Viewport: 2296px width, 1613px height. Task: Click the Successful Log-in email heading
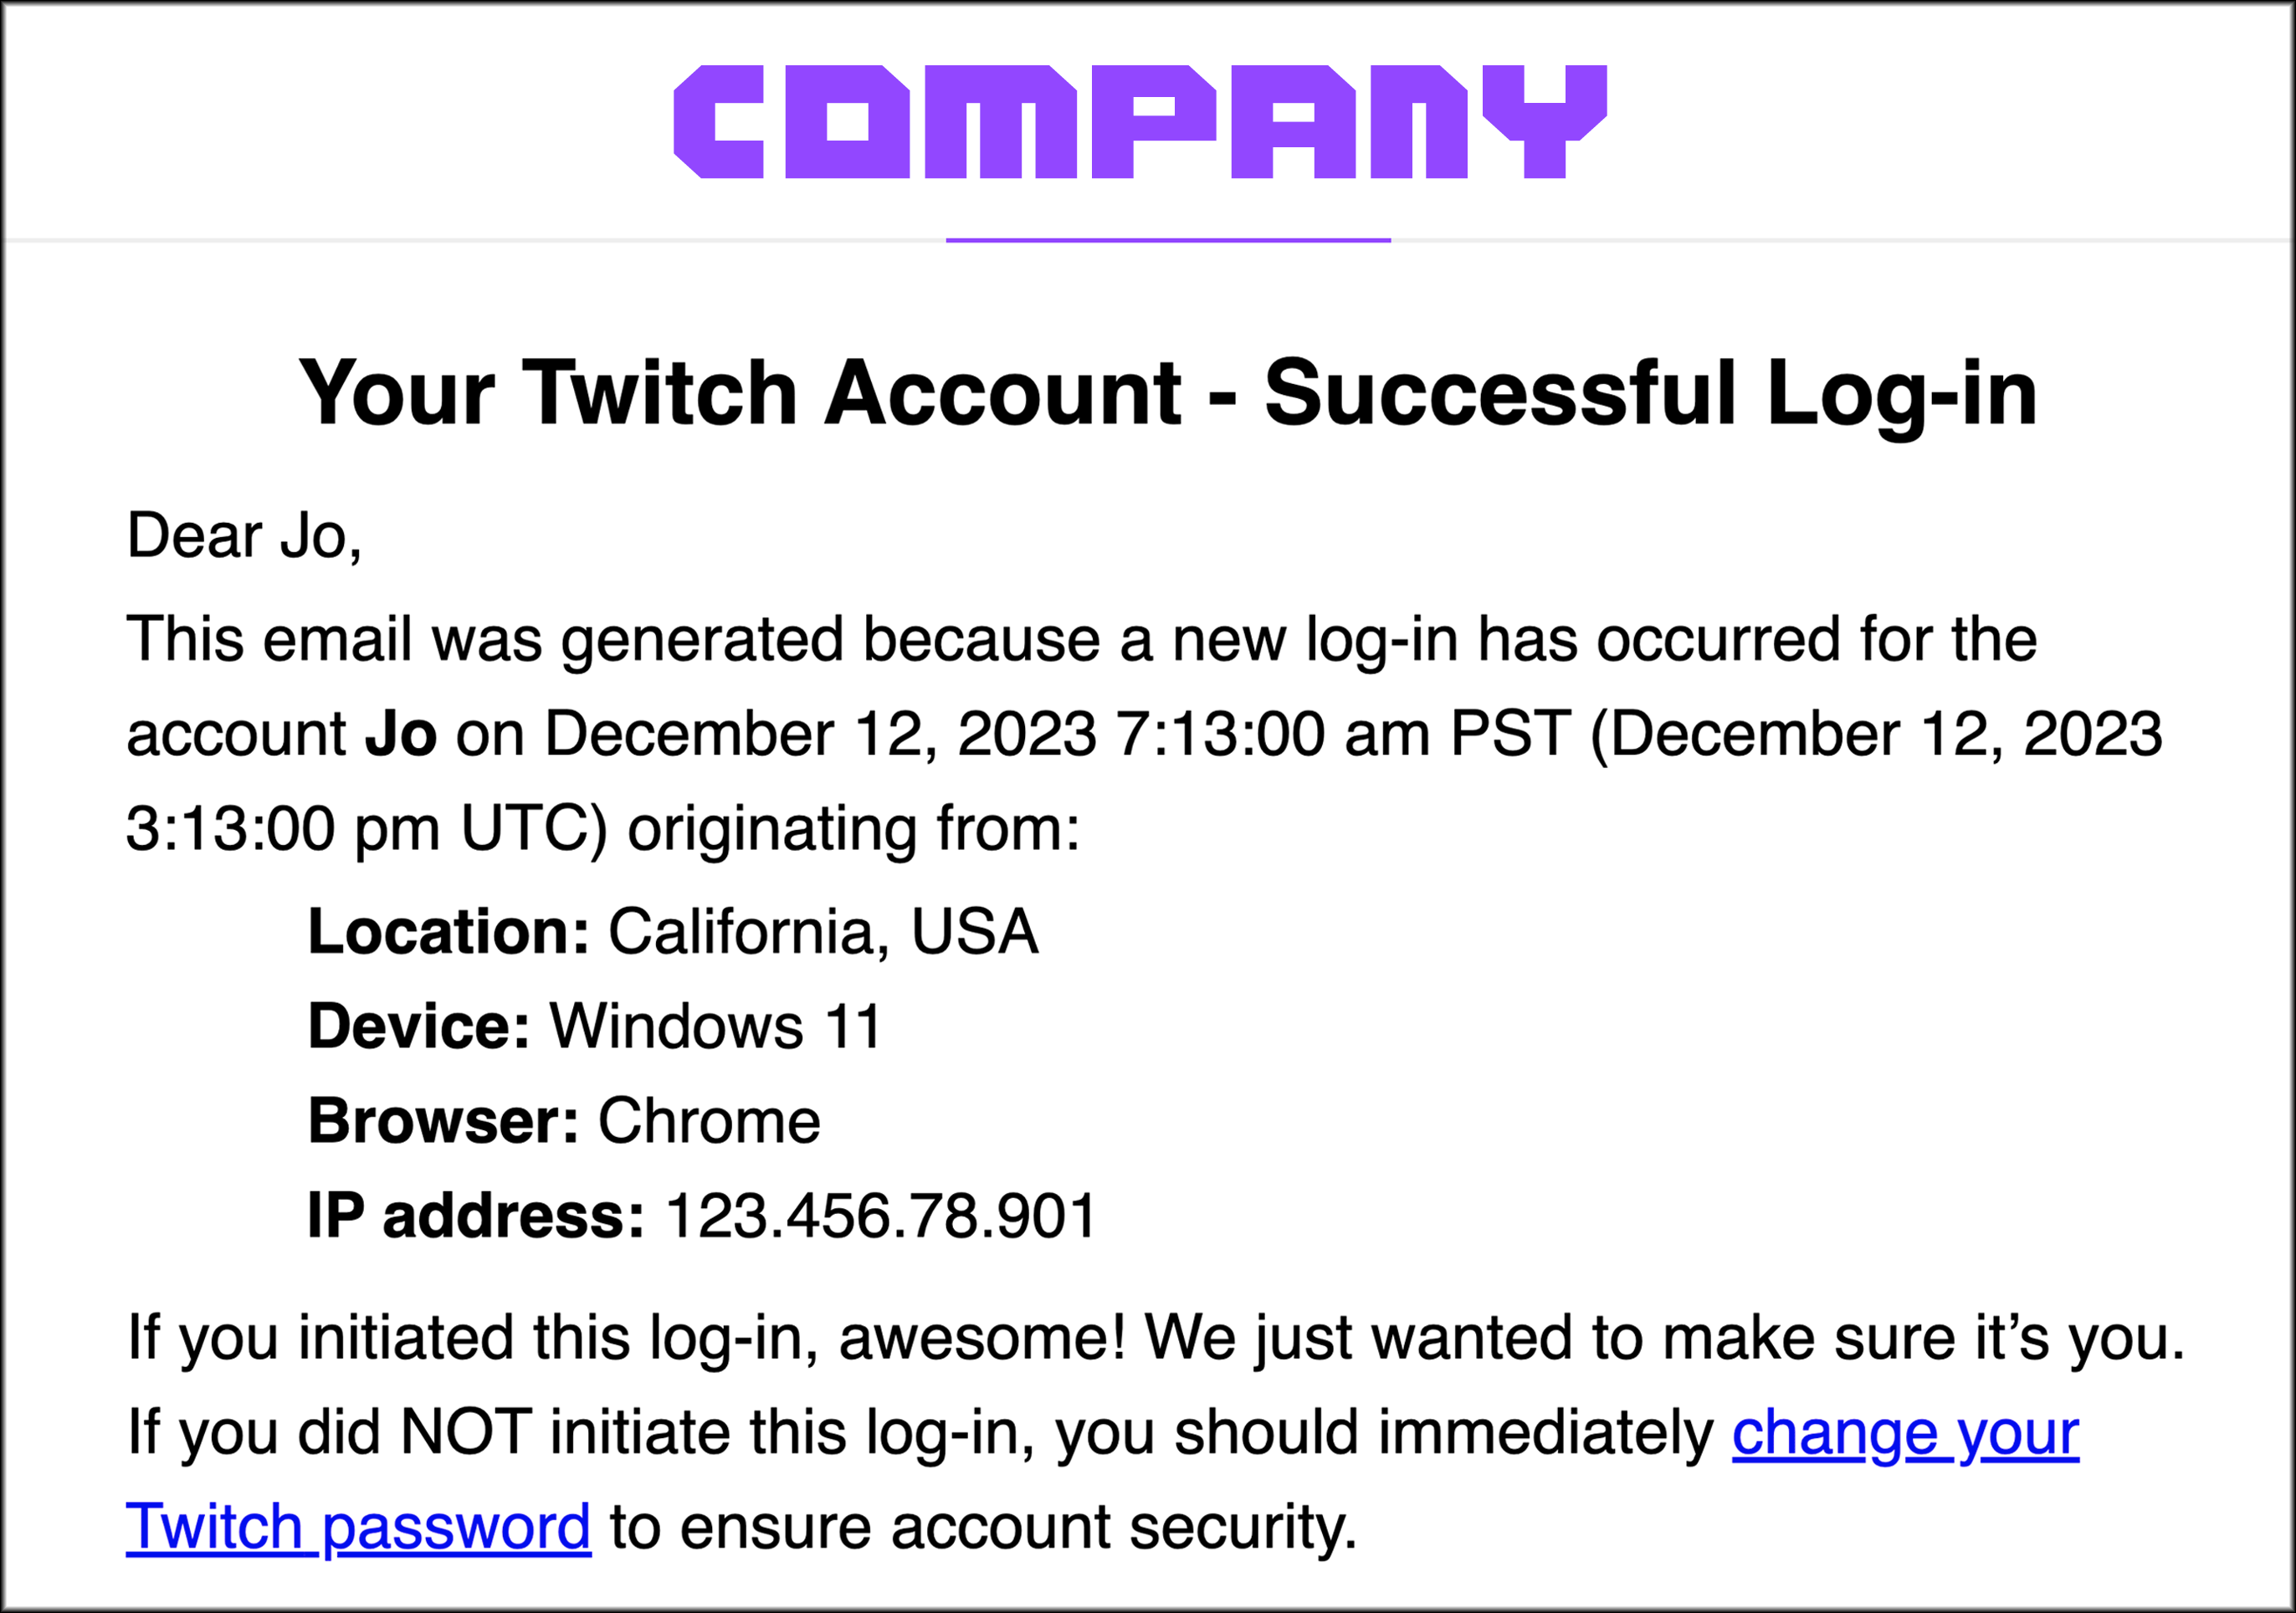[x=1167, y=393]
